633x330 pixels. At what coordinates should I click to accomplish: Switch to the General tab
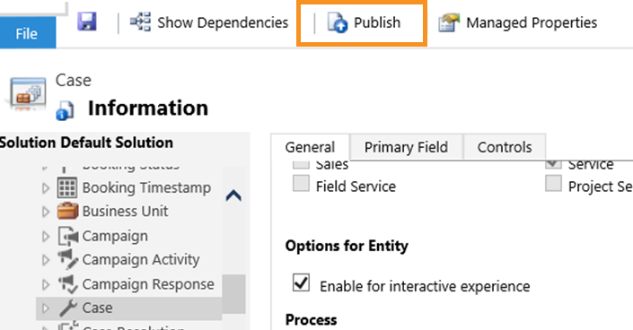[x=310, y=147]
